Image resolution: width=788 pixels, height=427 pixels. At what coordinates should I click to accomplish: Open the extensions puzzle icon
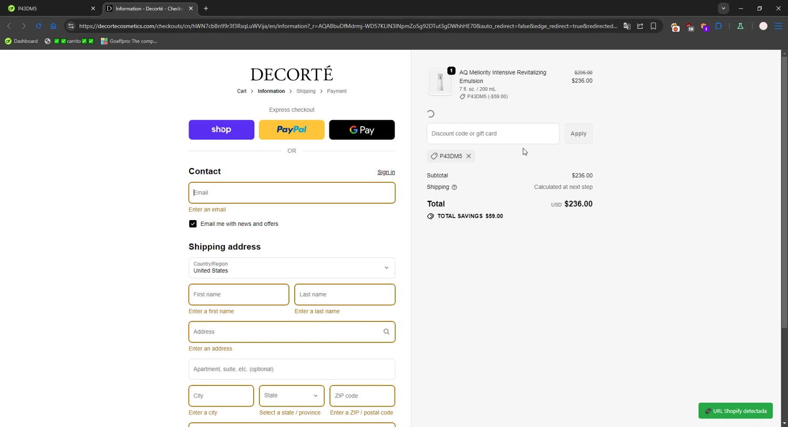(719, 26)
